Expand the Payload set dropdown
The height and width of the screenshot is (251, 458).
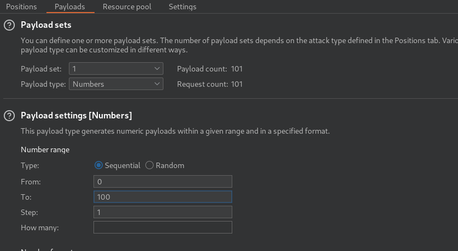tap(116, 69)
